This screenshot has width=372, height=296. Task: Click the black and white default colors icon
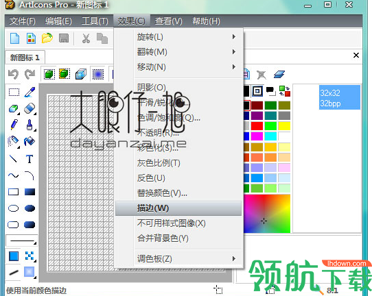click(x=270, y=91)
